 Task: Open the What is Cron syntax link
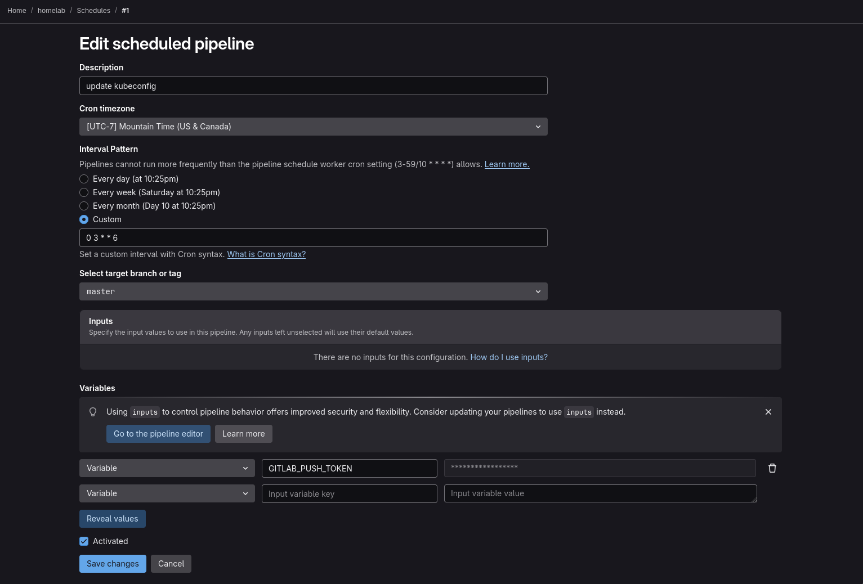(x=266, y=254)
